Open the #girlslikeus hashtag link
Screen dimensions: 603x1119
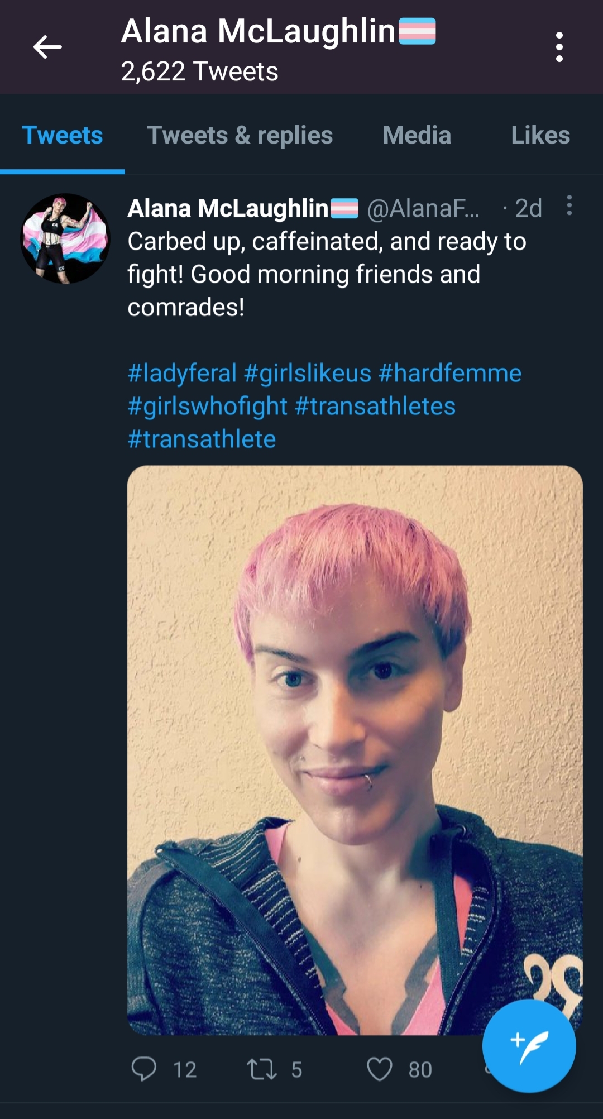point(308,373)
